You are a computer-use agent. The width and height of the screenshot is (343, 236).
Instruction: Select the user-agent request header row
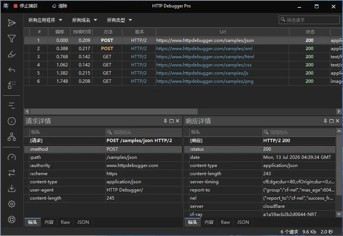(x=103, y=190)
